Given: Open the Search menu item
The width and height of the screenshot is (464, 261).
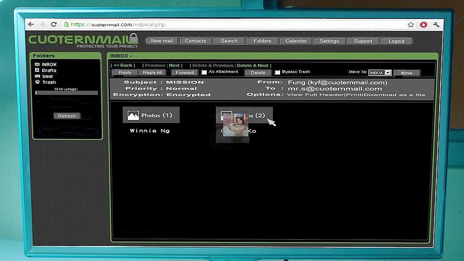Looking at the screenshot, I should tap(229, 41).
